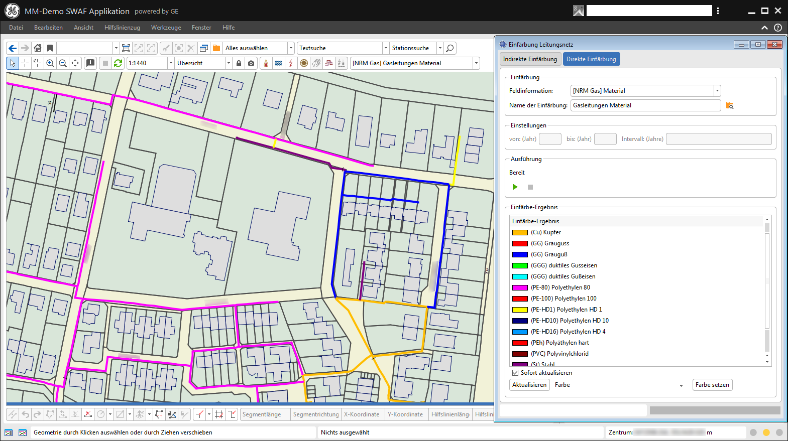This screenshot has height=441, width=788.
Task: Click the electricity lightning bolt icon
Action: [291, 63]
